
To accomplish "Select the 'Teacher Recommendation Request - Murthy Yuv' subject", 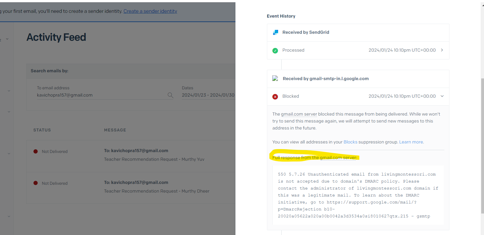I will (154, 159).
